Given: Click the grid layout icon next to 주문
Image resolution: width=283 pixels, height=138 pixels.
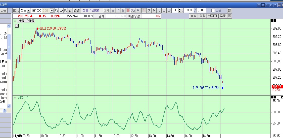Looking at the screenshot, I should [229, 16].
